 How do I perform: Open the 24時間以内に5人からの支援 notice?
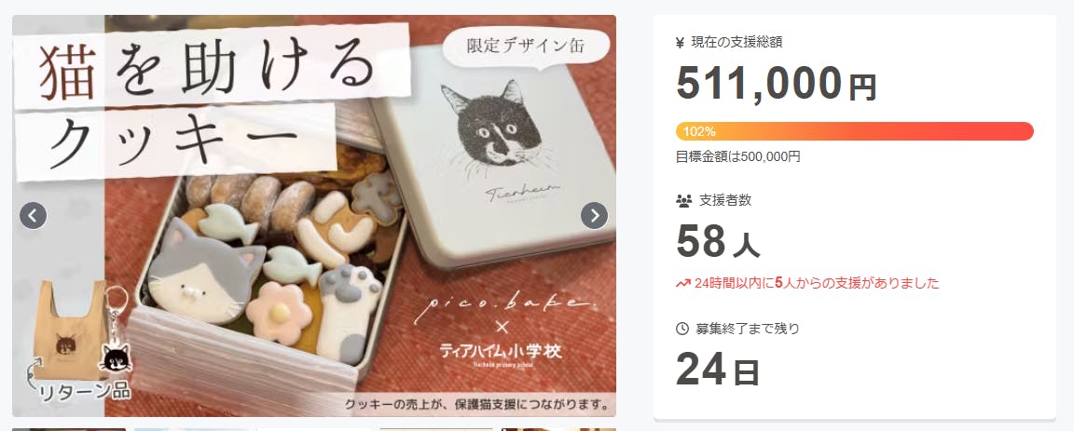(x=806, y=283)
